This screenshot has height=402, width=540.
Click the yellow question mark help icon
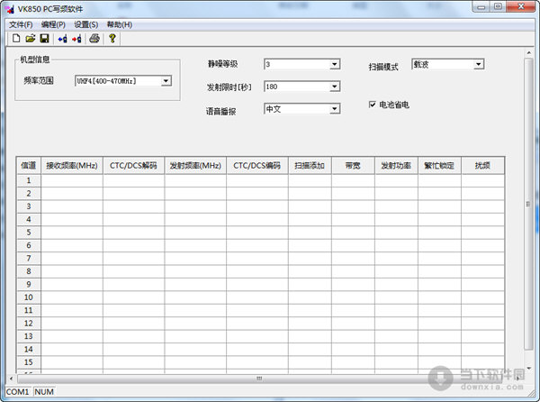[112, 39]
